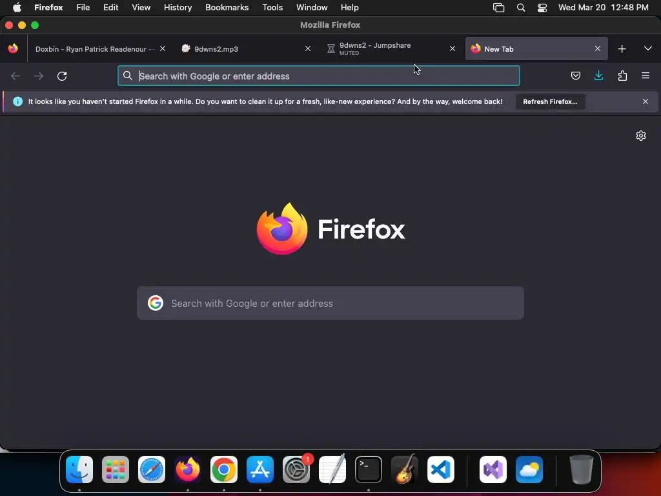Image resolution: width=661 pixels, height=496 pixels.
Task: Open the Firefox View pinned icon
Action: [13, 48]
